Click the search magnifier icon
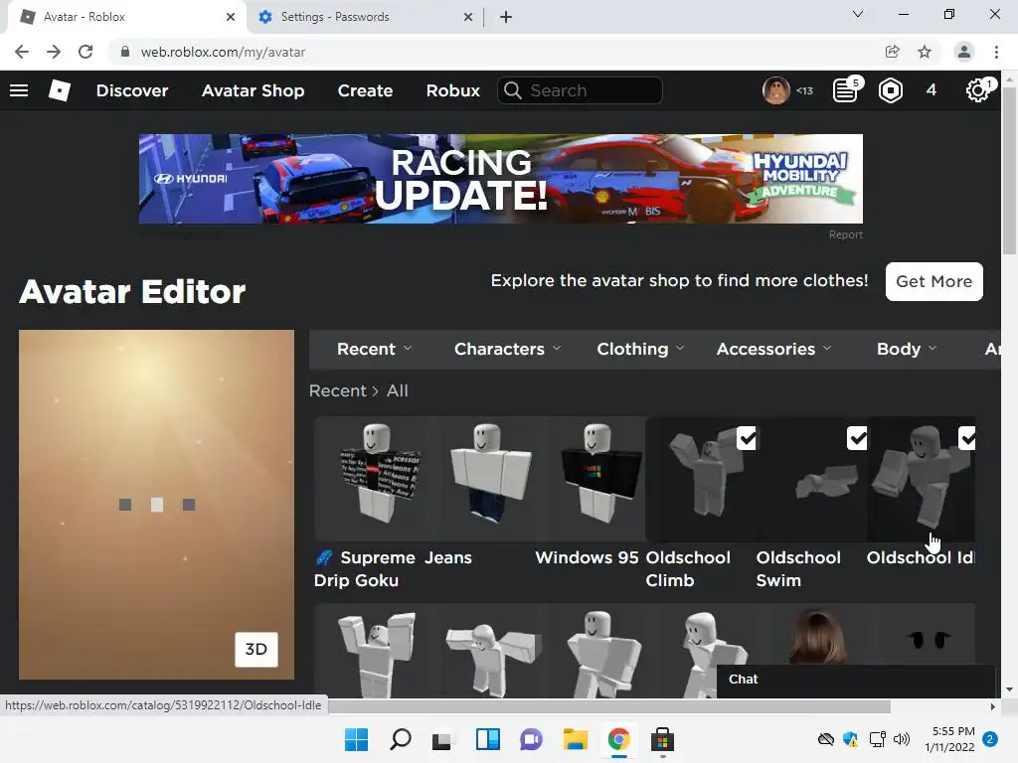This screenshot has height=763, width=1018. 512,90
